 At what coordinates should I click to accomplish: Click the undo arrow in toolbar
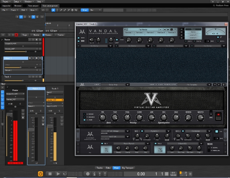click(x=43, y=10)
